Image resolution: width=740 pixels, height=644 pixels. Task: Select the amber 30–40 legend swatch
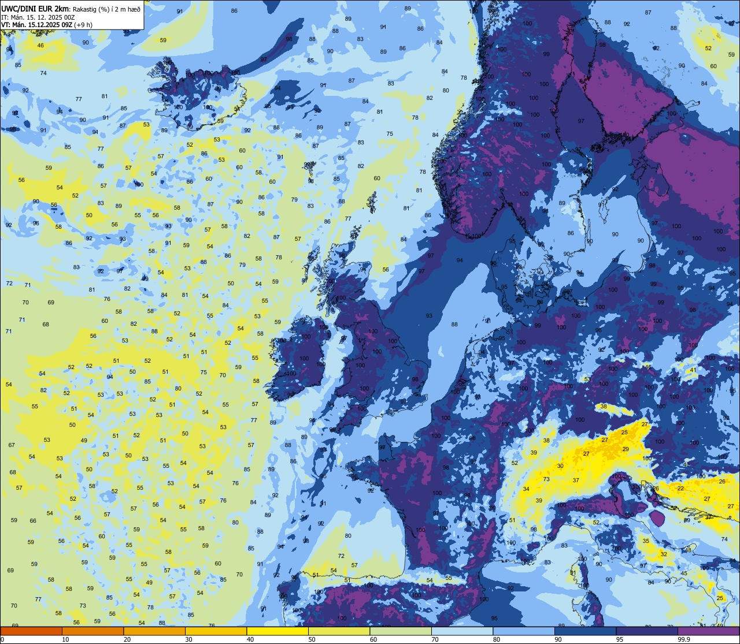coord(216,631)
